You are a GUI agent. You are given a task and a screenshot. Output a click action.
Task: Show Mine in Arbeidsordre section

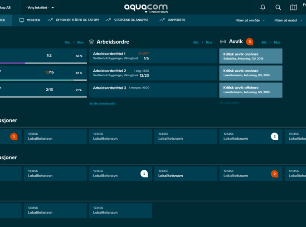click(x=209, y=42)
